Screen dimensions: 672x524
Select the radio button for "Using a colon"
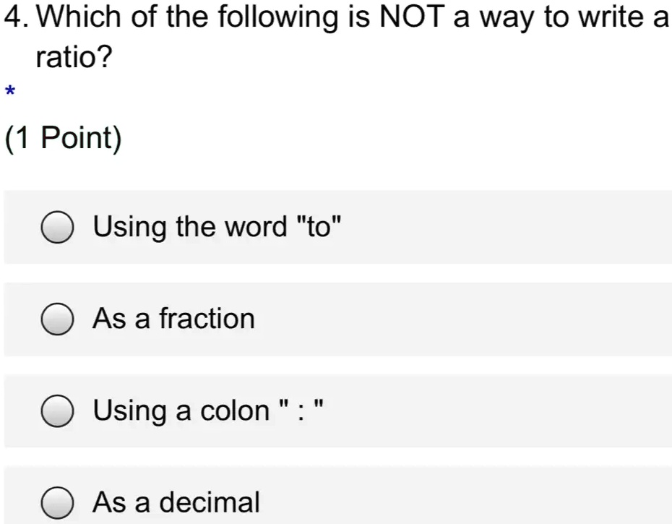click(58, 410)
